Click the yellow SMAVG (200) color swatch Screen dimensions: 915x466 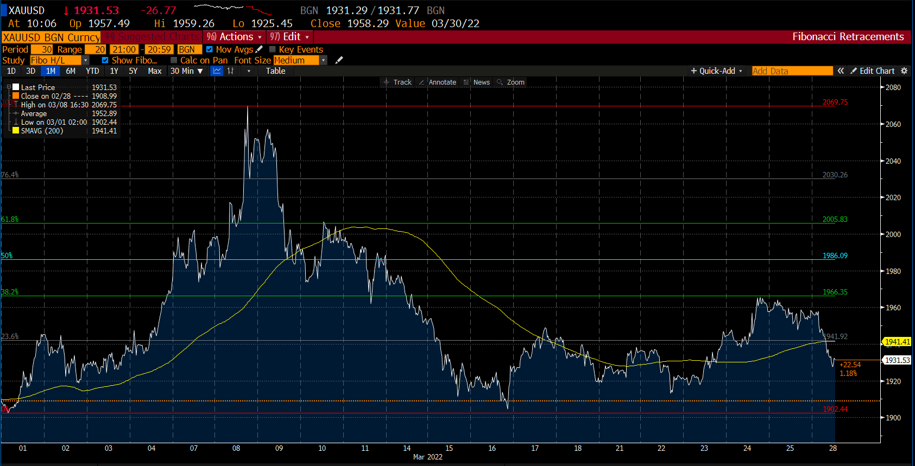click(x=16, y=131)
